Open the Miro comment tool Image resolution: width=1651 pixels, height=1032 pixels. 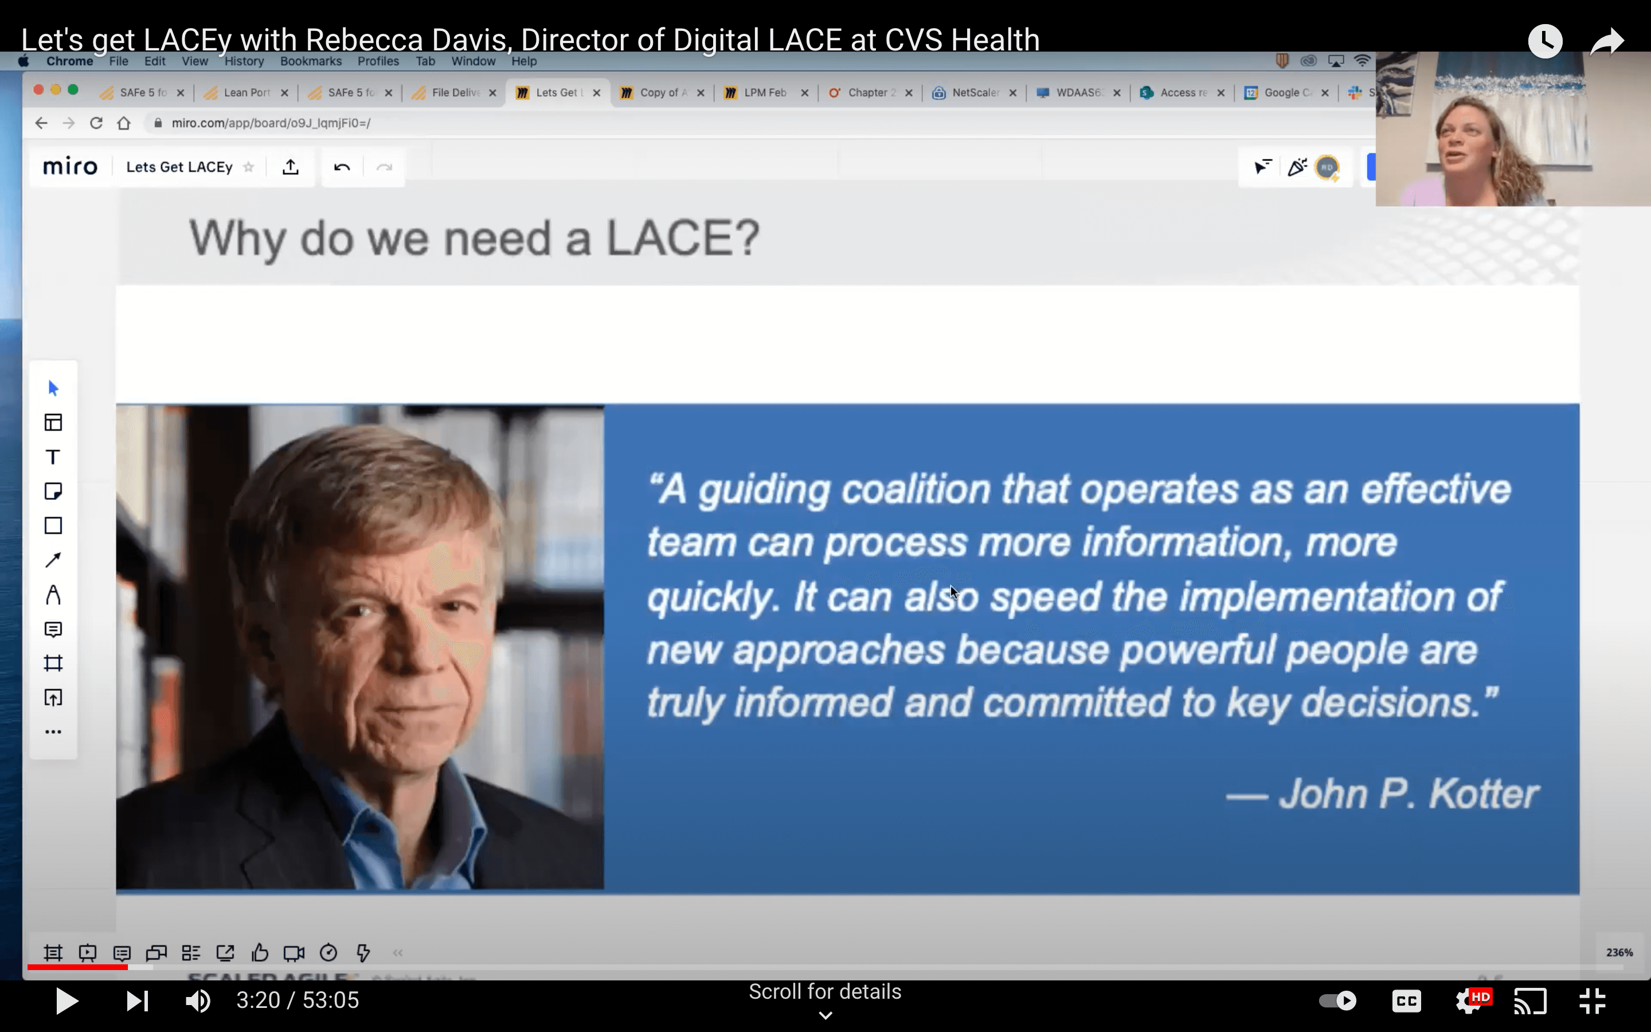coord(53,628)
